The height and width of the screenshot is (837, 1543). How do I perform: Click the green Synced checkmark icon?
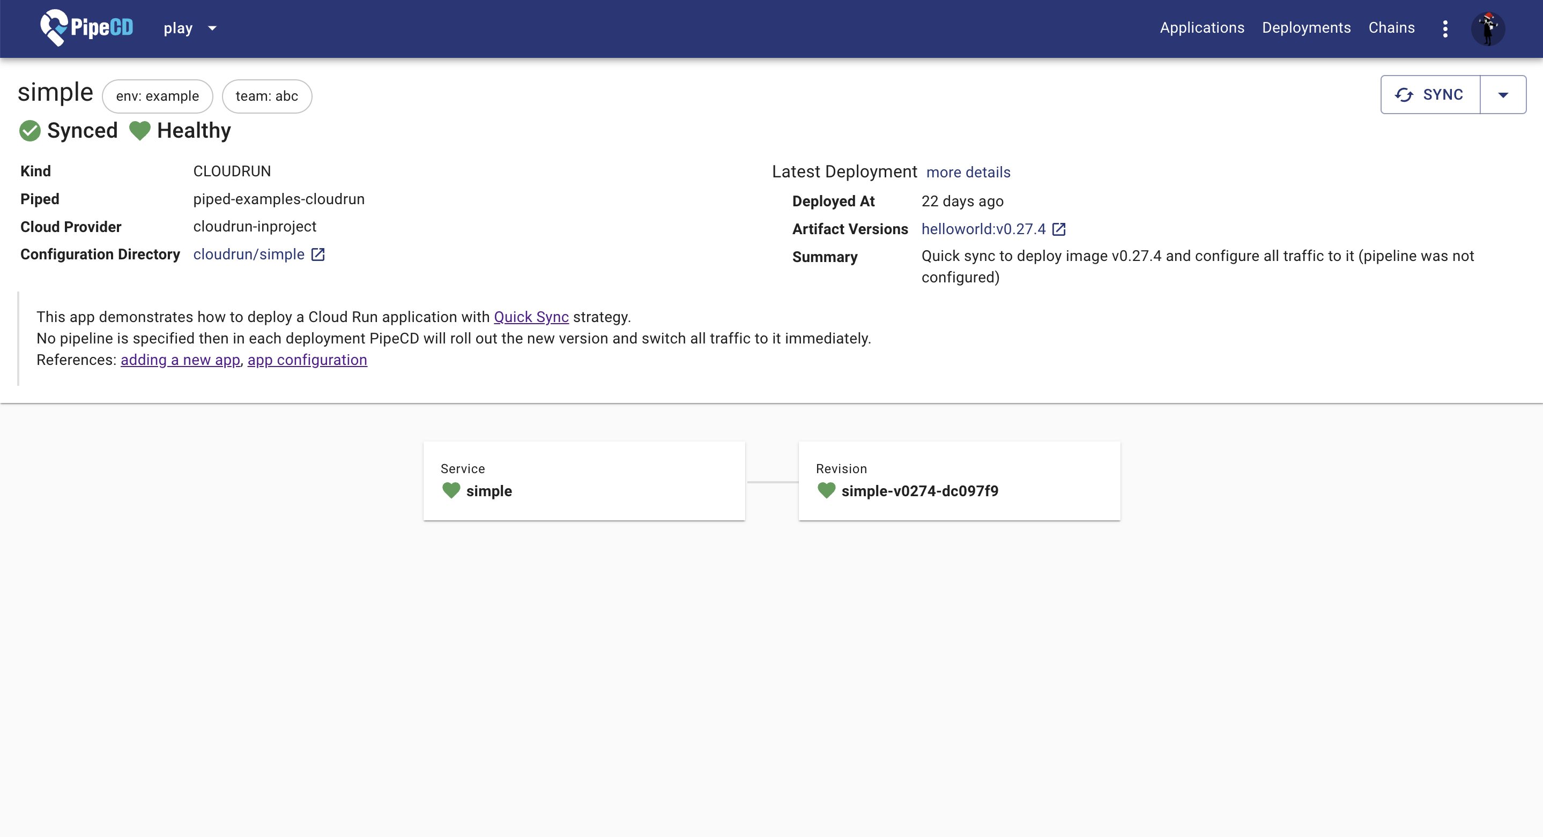pyautogui.click(x=30, y=131)
